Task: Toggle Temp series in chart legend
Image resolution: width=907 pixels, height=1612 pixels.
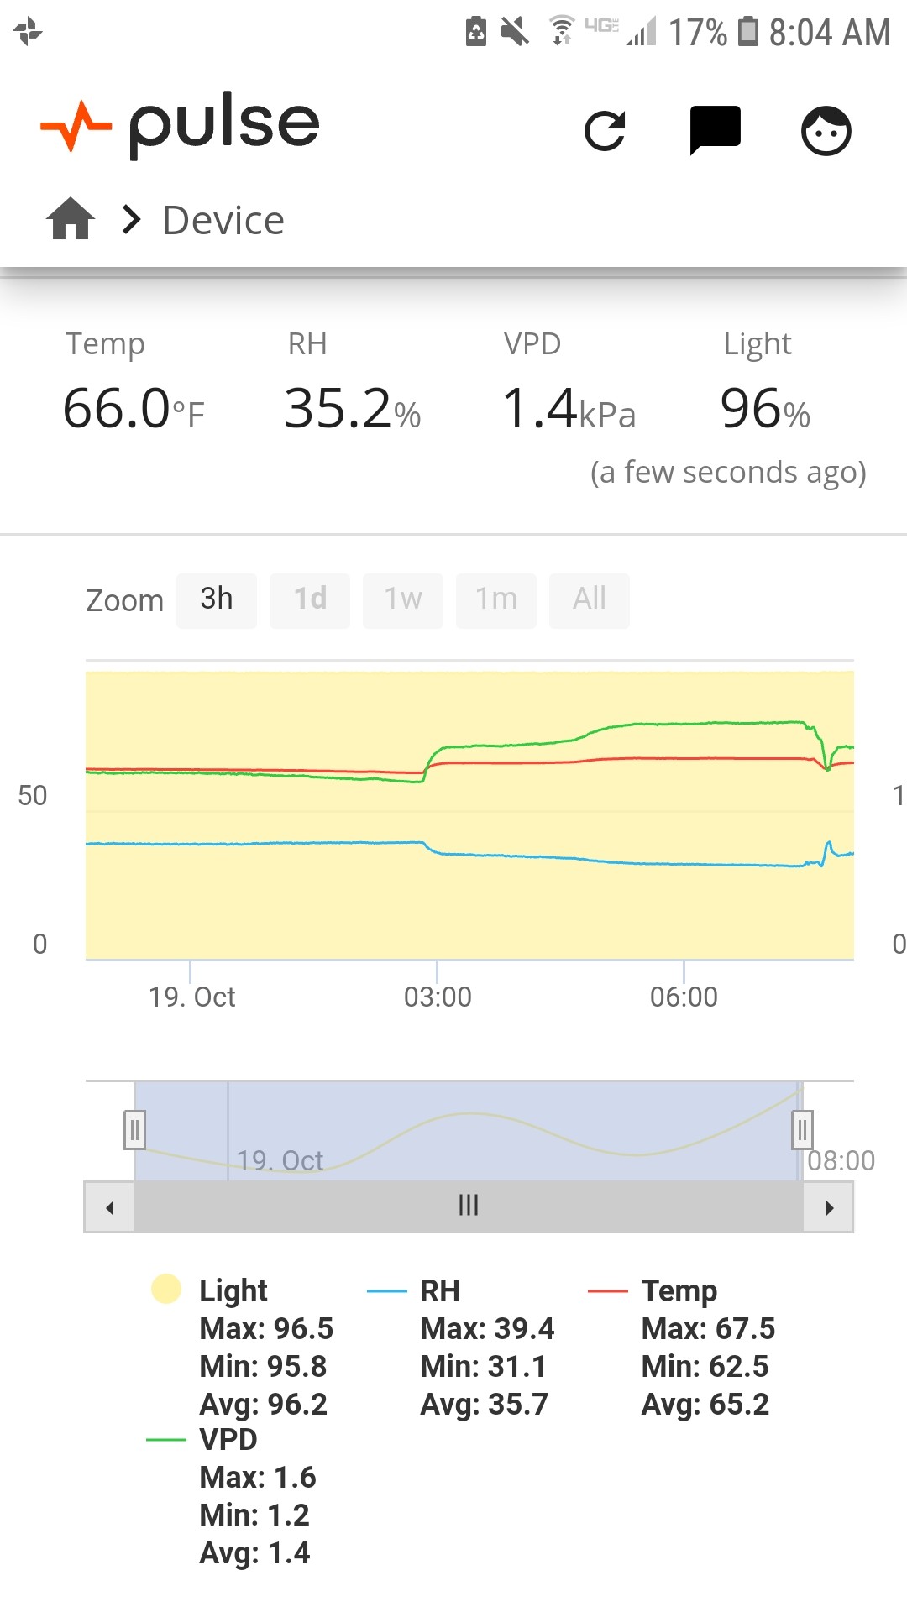Action: pos(679,1290)
